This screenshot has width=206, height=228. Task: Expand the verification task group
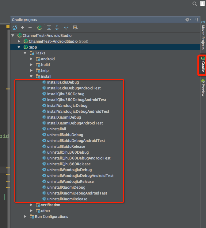pyautogui.click(x=31, y=205)
